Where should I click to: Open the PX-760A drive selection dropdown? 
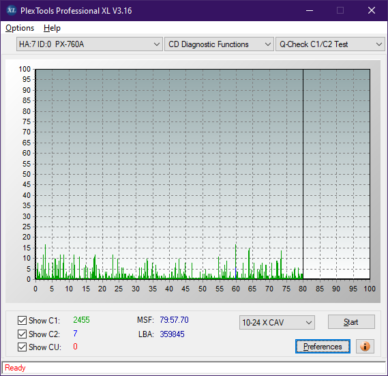click(89, 44)
